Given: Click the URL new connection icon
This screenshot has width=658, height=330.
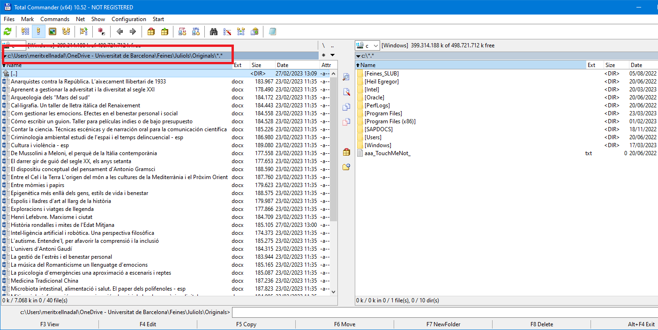Looking at the screenshot, I should pyautogui.click(x=196, y=32).
